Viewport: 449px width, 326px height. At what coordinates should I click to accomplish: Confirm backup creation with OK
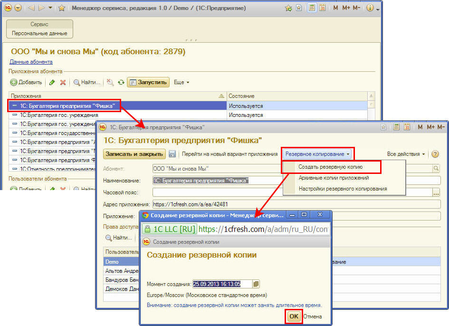pyautogui.click(x=294, y=316)
